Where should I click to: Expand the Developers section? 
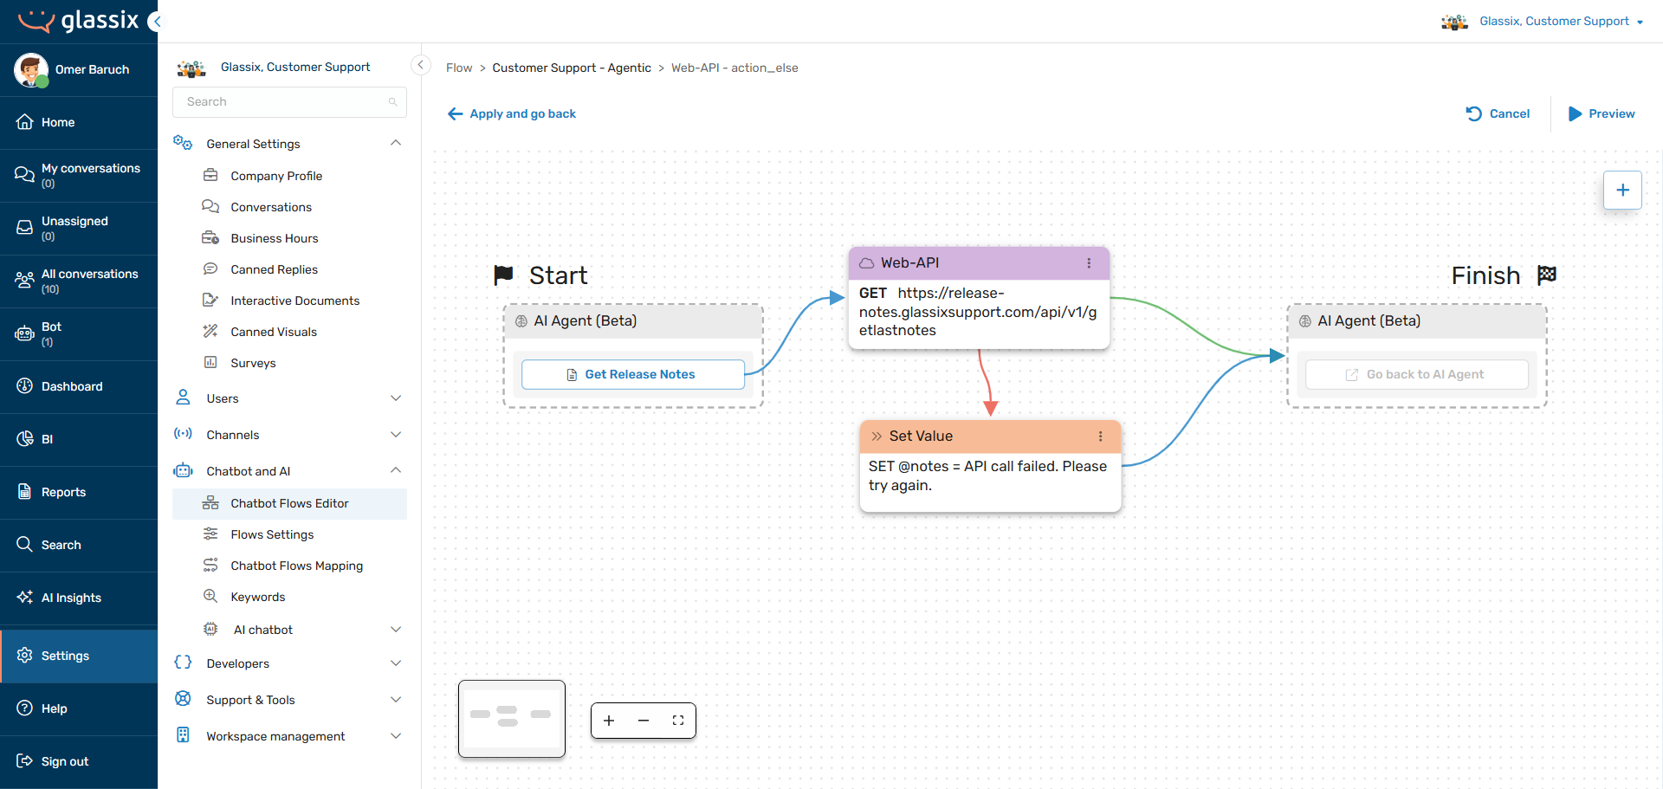point(396,663)
